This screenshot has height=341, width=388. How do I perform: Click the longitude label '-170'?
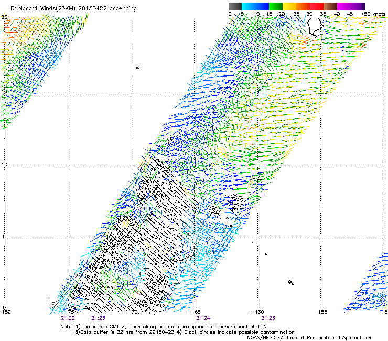click(131, 312)
